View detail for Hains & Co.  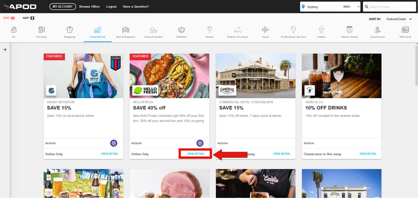point(368,154)
